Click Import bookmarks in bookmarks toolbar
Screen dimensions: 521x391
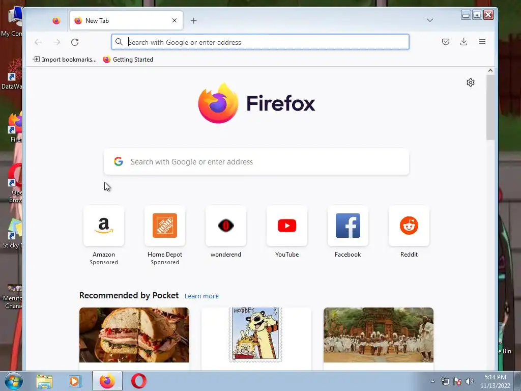(65, 60)
